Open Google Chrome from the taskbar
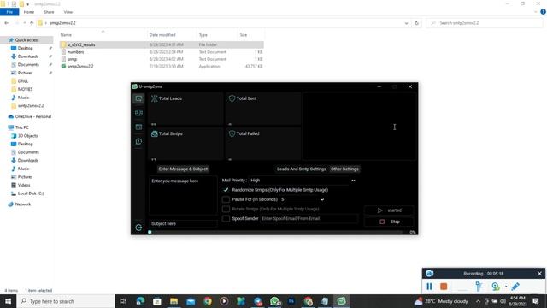 [x=208, y=301]
